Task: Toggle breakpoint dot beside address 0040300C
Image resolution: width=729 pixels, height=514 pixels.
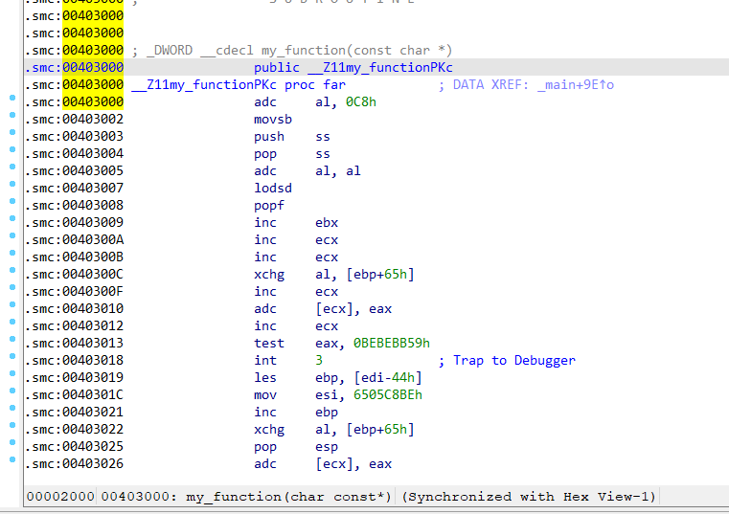Action: pyautogui.click(x=12, y=270)
